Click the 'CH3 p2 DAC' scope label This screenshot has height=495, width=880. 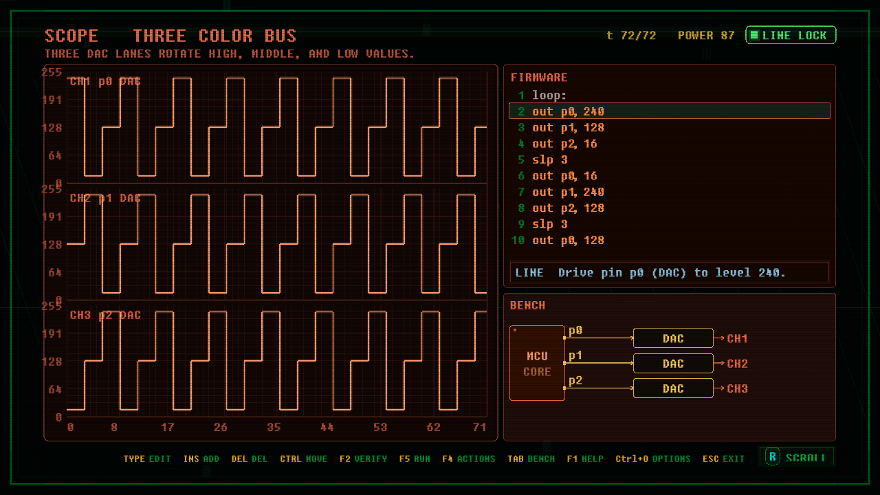click(x=105, y=315)
